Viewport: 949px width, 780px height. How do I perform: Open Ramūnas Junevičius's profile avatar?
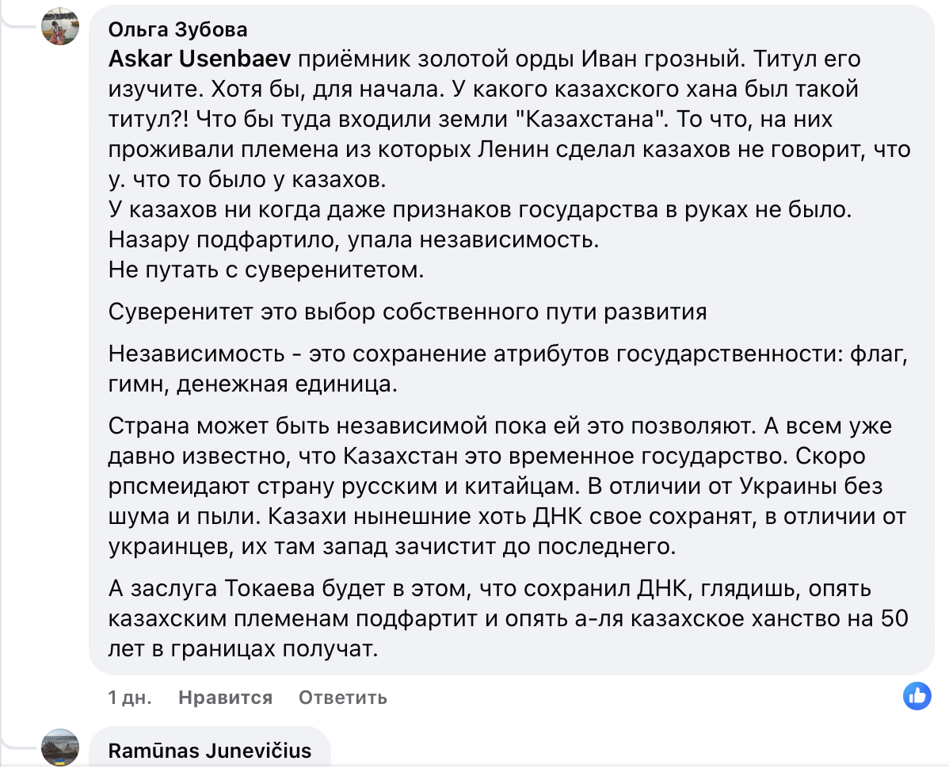60,747
